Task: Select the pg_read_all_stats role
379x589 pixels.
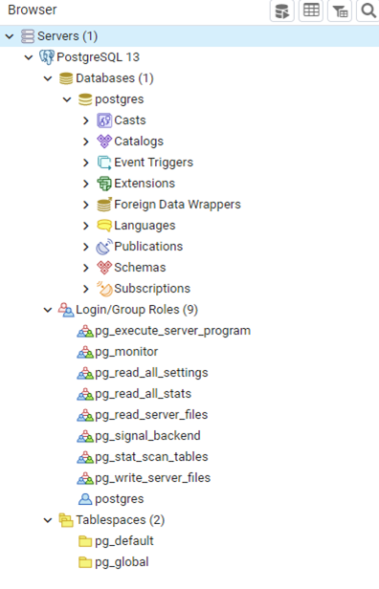Action: 144,394
